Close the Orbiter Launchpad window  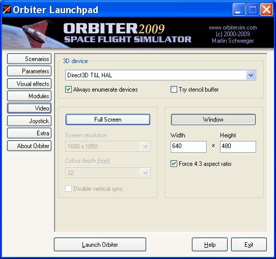(266, 9)
